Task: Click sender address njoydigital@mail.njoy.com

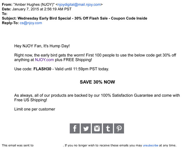Action: point(79,5)
